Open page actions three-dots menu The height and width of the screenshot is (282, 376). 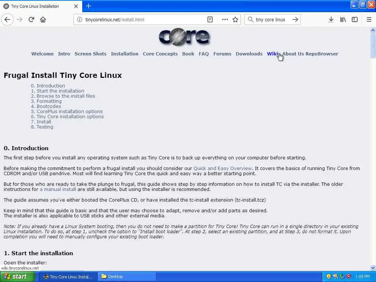225,20
